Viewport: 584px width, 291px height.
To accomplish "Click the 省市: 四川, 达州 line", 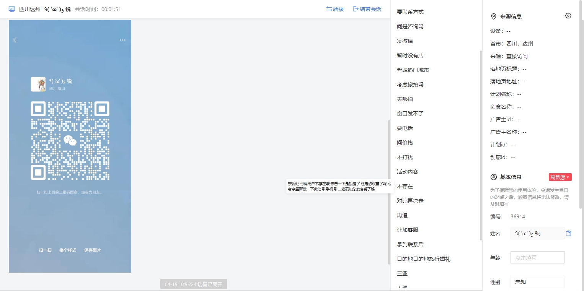I will point(512,44).
